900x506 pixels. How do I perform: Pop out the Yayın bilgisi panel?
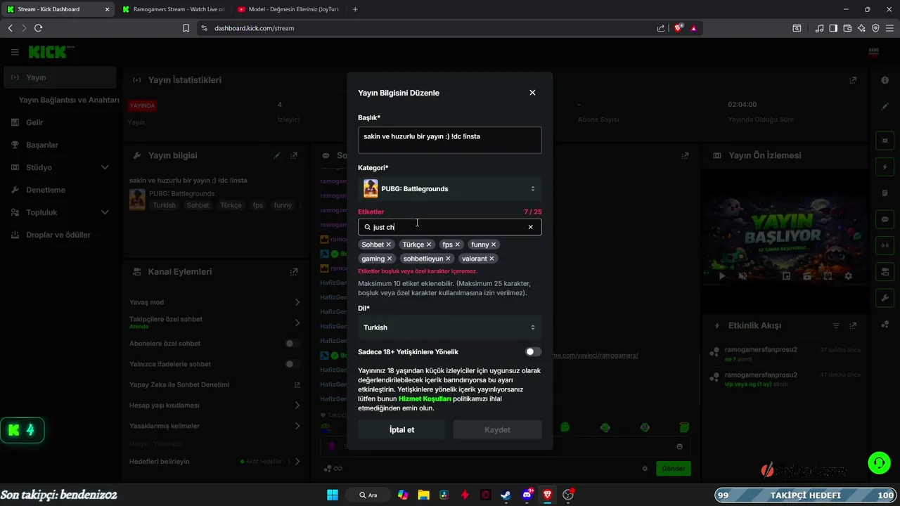[294, 155]
